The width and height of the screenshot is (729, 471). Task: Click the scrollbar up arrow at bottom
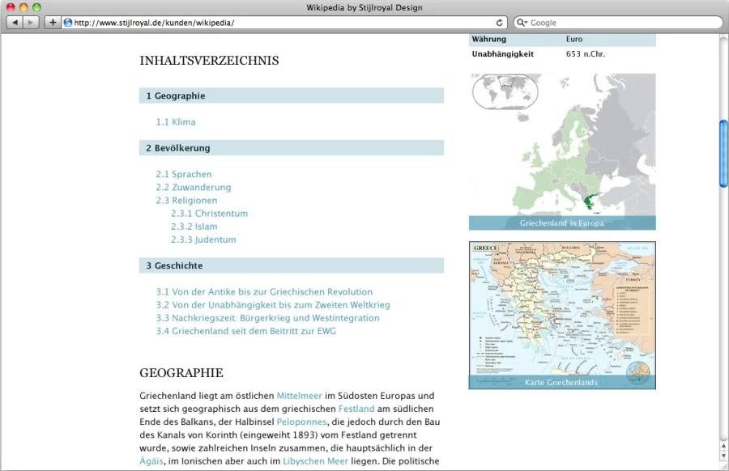[723, 445]
